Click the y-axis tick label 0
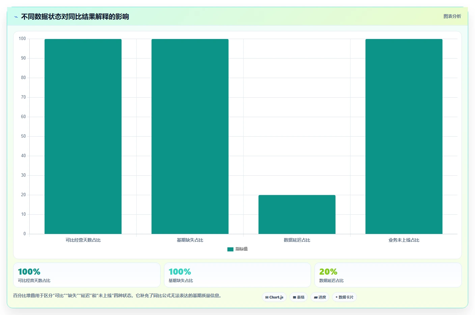The image size is (475, 315). pos(25,234)
